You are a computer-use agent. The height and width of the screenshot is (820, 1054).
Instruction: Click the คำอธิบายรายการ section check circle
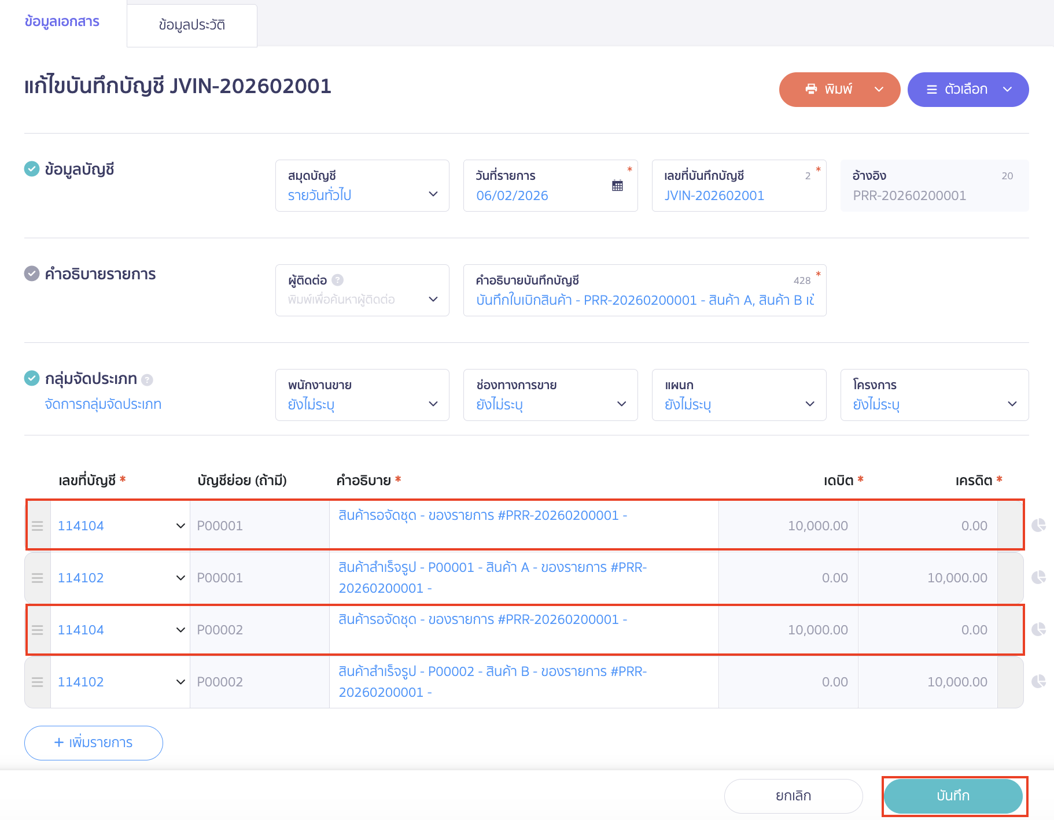tap(32, 274)
